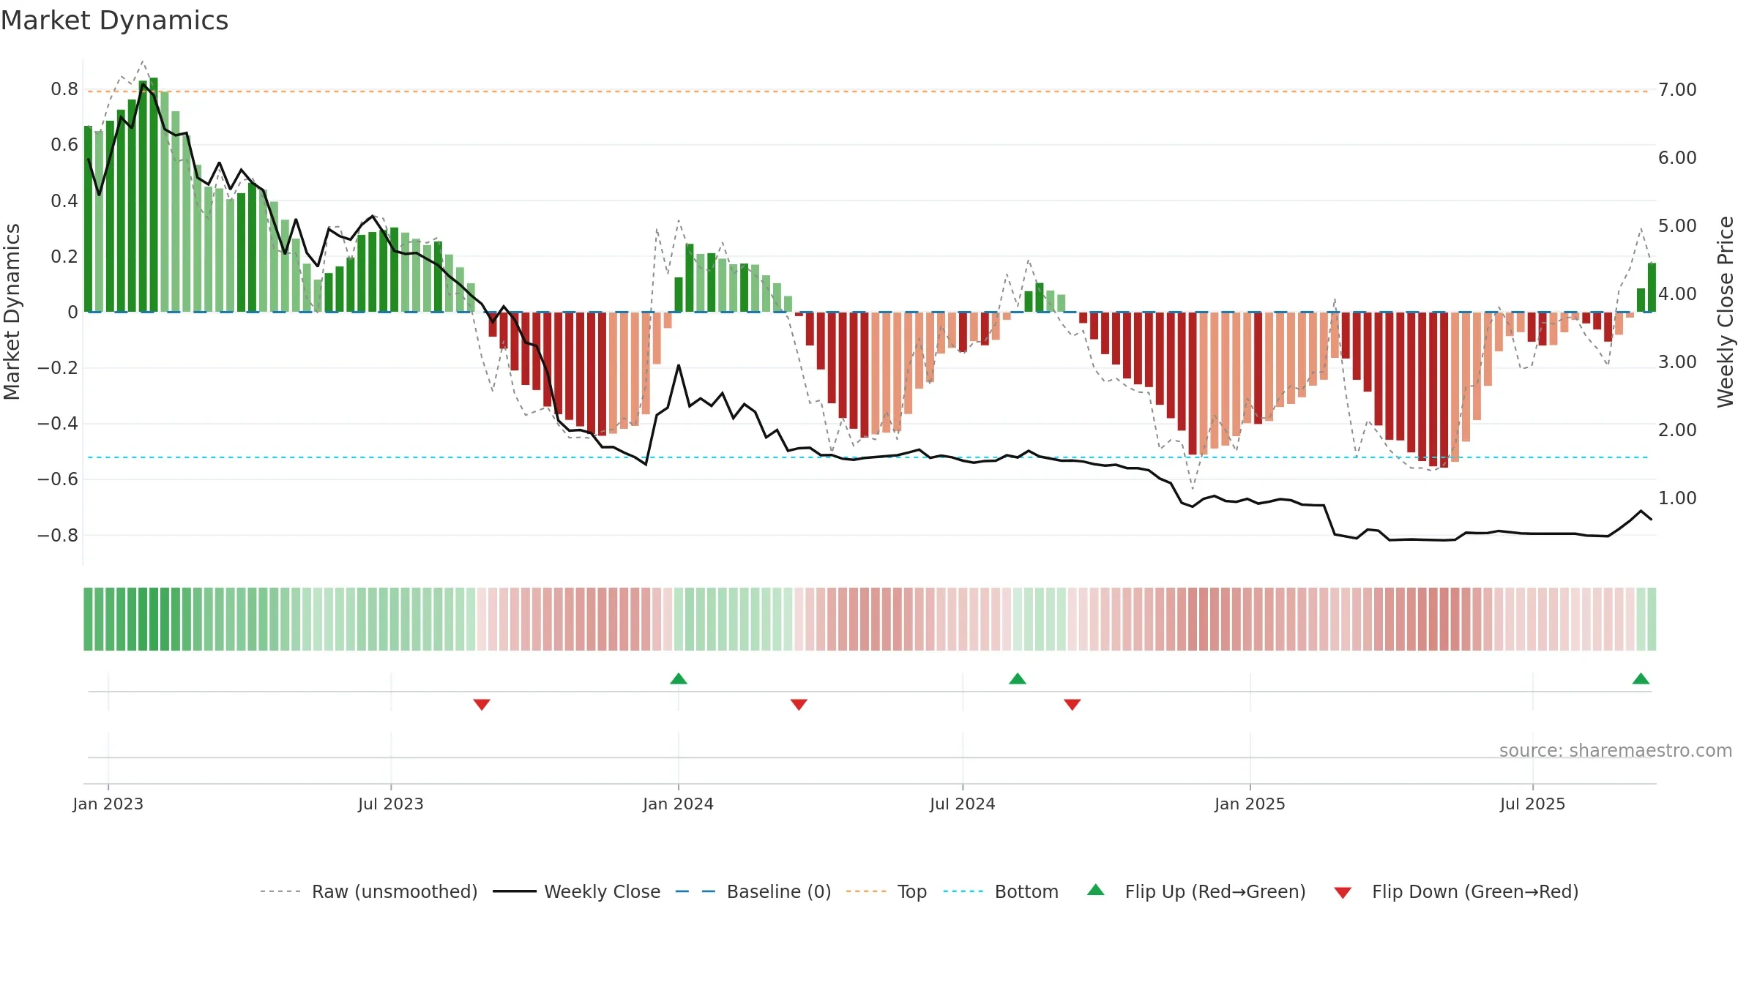
Task: Click the Jul 2025 x-axis label
Action: click(1533, 804)
